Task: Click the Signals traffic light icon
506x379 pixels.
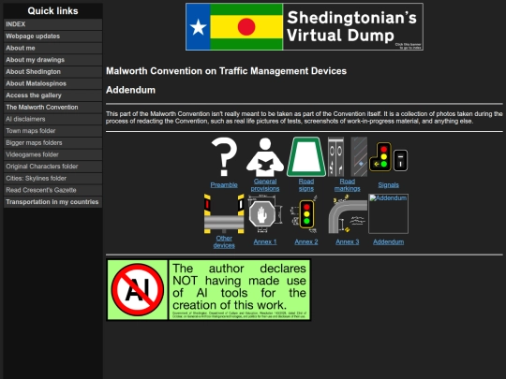Action: point(388,156)
